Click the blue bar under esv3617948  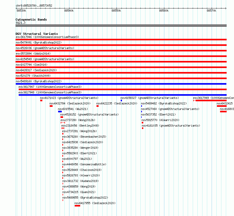coord(123,95)
